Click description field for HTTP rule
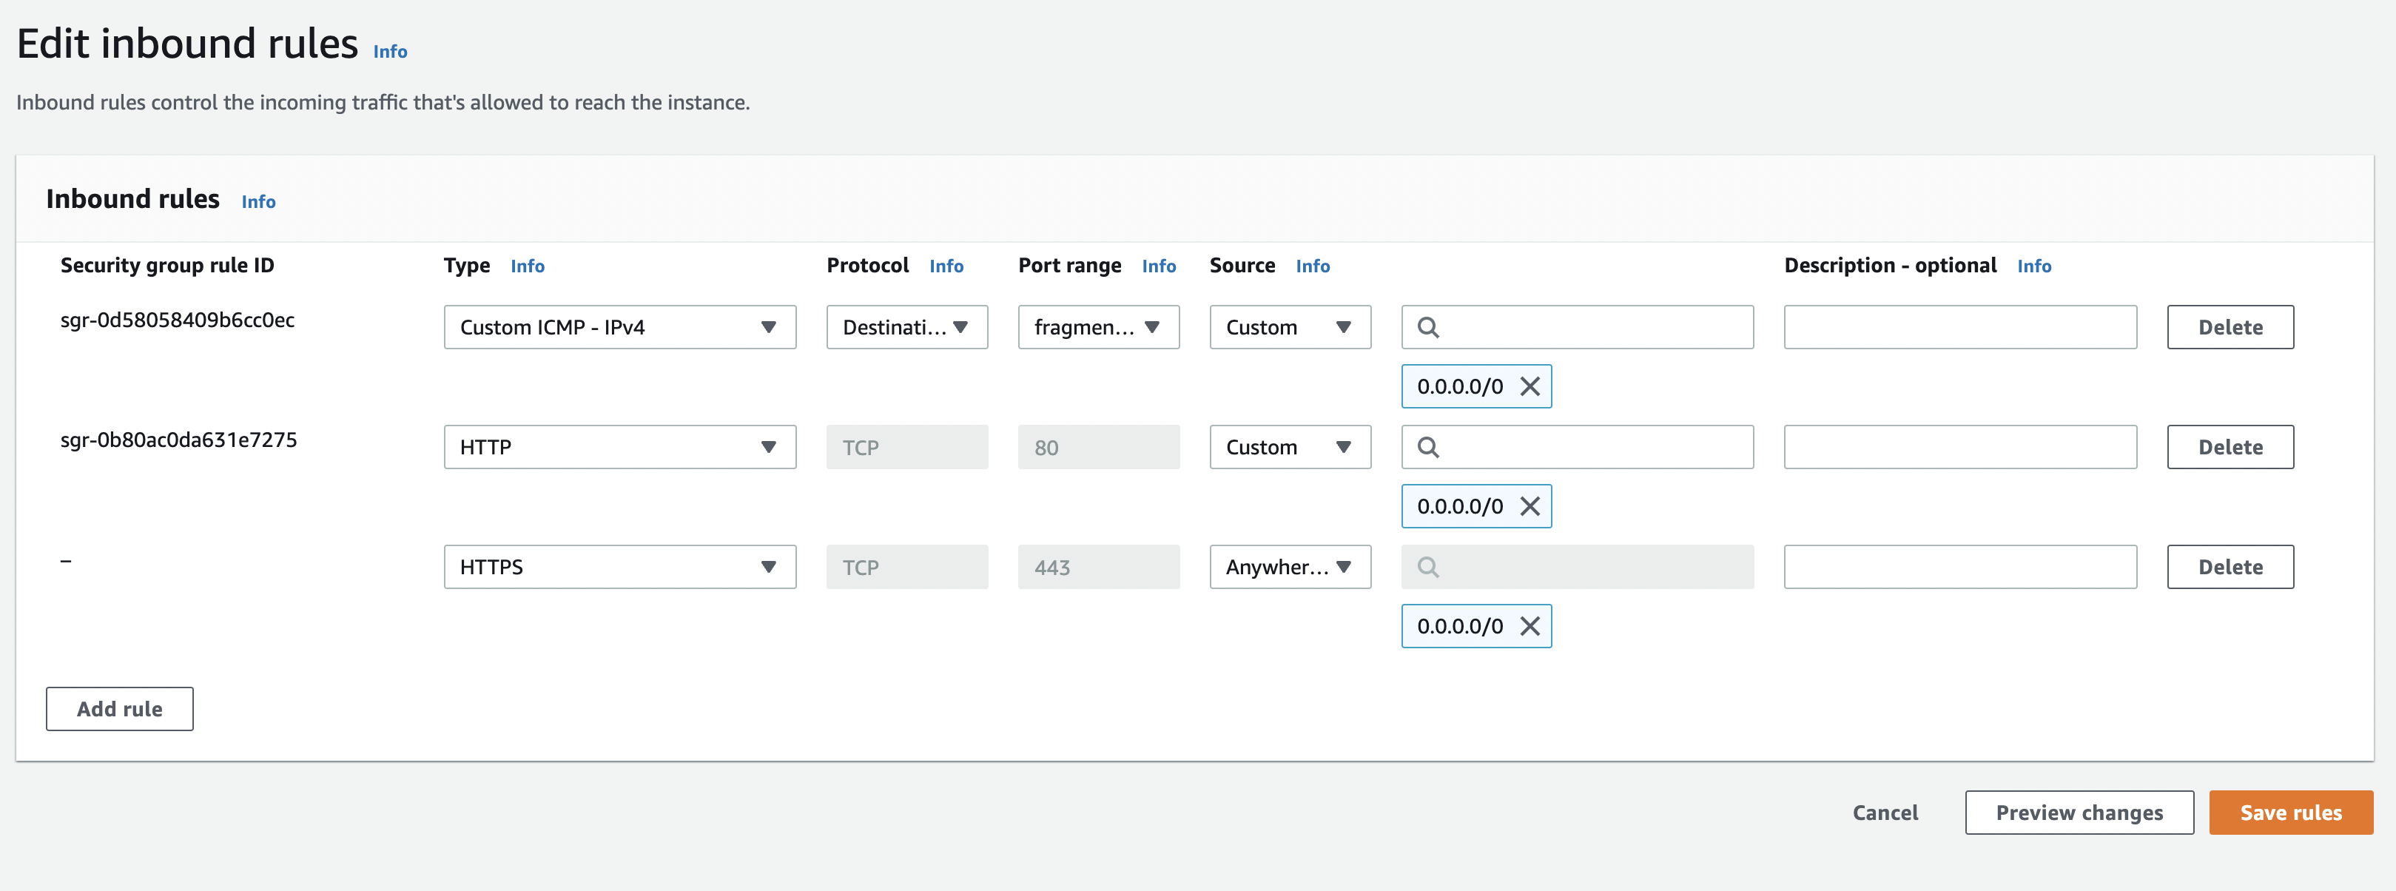Viewport: 2396px width, 891px height. point(1959,448)
